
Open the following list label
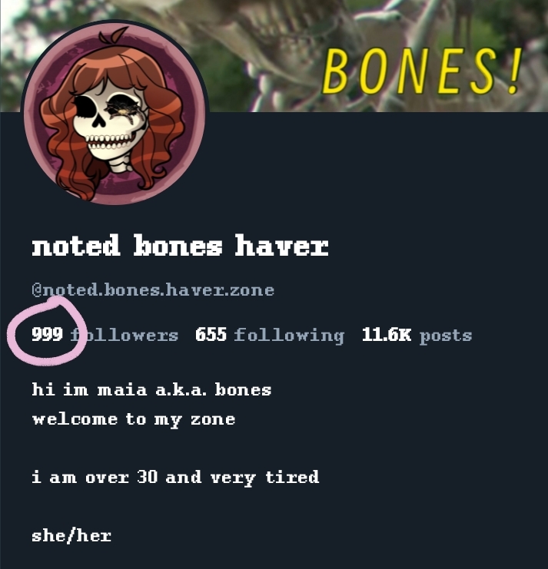click(x=289, y=336)
